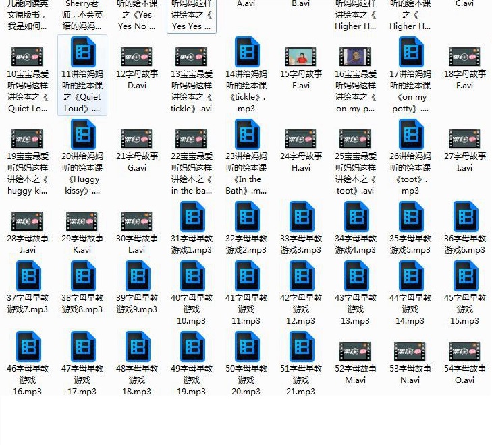Image resolution: width=492 pixels, height=445 pixels.
Task: Select the 11 Quiet Loud mp3 file icon
Action: (x=83, y=53)
